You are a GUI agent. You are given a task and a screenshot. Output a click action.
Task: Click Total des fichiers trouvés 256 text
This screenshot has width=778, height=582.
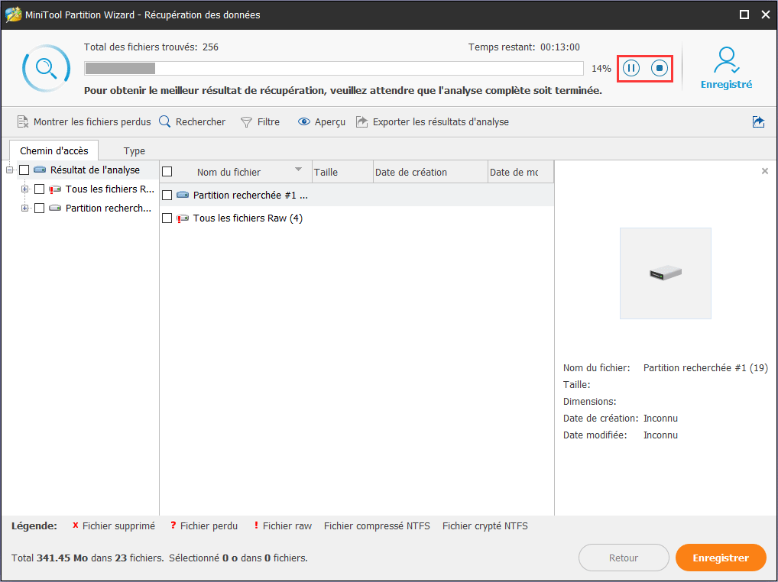pyautogui.click(x=151, y=47)
